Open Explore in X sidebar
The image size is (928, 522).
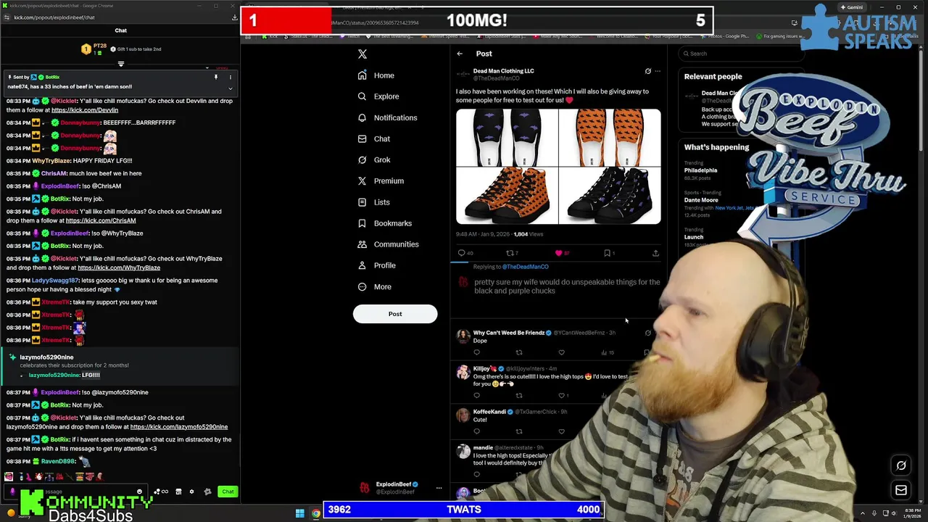point(378,96)
